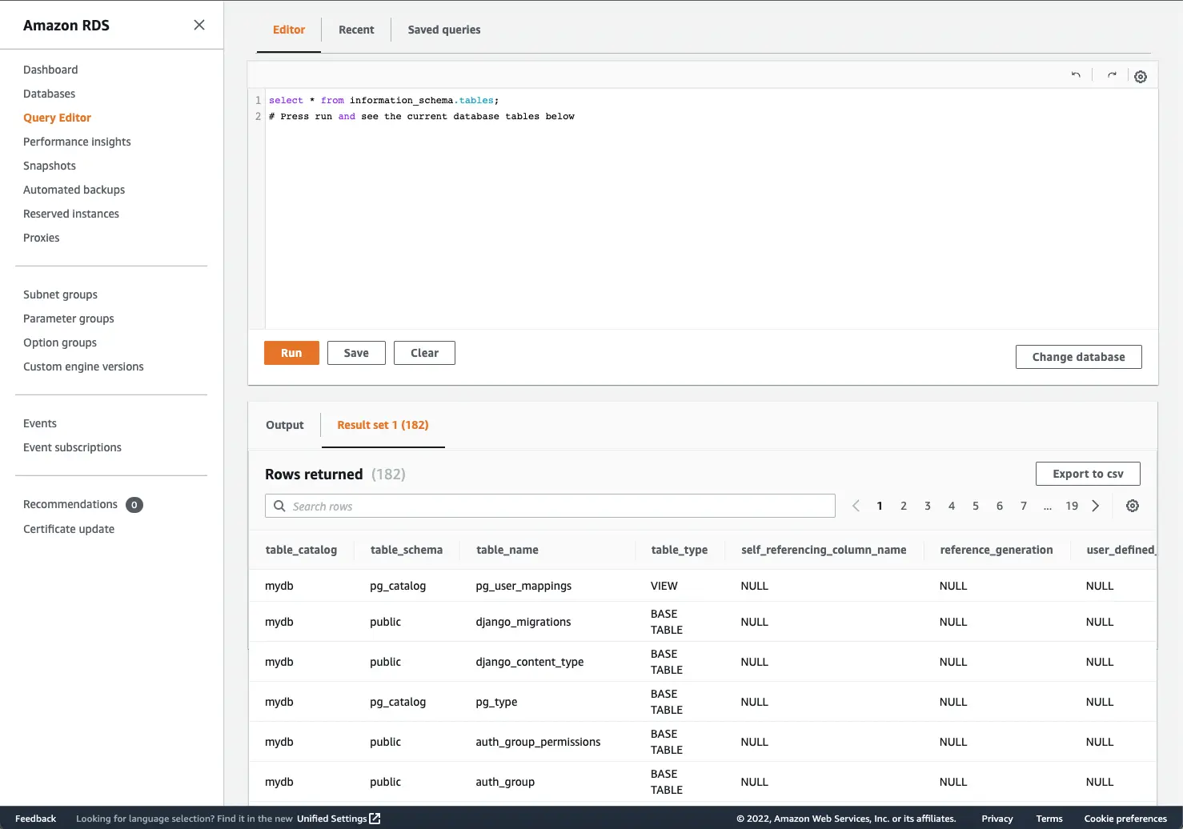This screenshot has width=1183, height=829.
Task: Open Privacy link in footer
Action: 997,819
